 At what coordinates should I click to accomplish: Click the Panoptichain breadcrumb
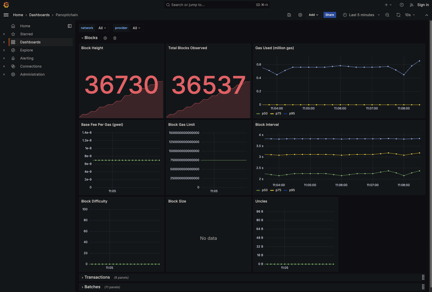pos(67,15)
